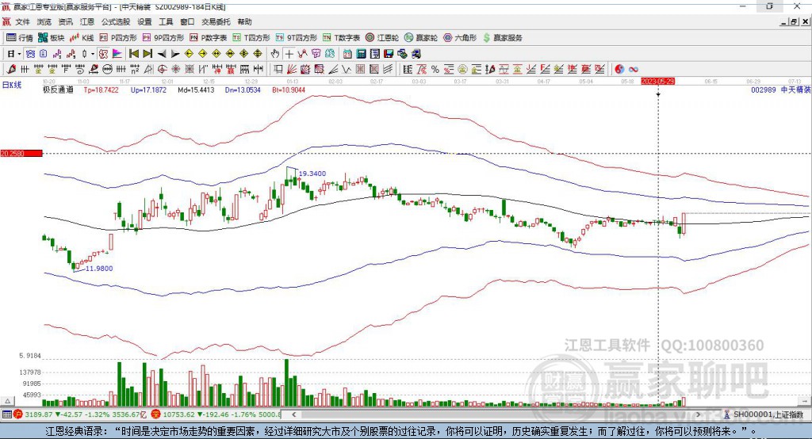Select the fan-lines drawing tool
The image size is (812, 439).
[292, 70]
